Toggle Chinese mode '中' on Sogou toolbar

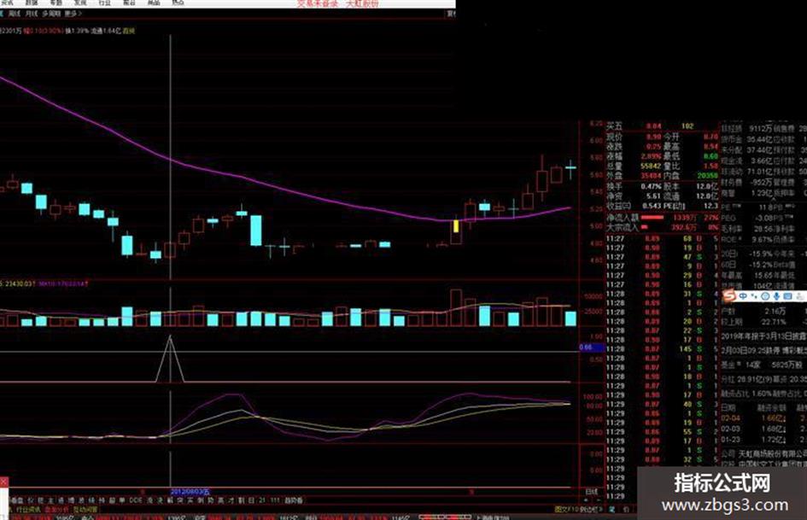pyautogui.click(x=743, y=296)
